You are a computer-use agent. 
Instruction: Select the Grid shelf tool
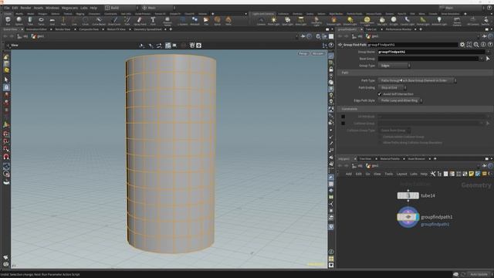(x=52, y=21)
